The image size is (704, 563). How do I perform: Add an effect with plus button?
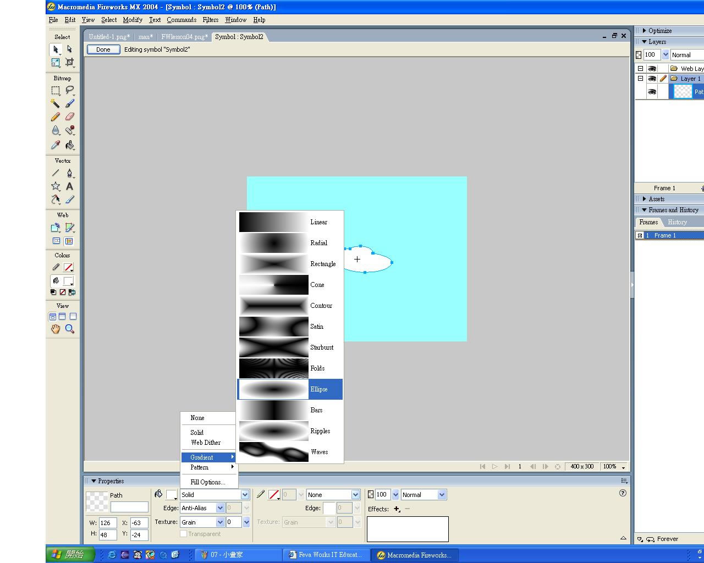pyautogui.click(x=397, y=509)
